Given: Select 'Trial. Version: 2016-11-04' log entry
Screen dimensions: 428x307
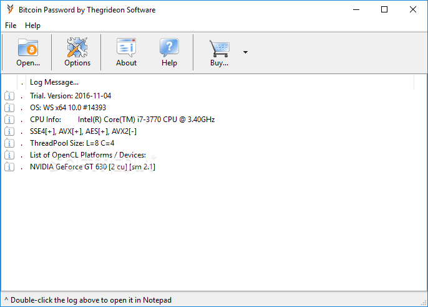Looking at the screenshot, I should pyautogui.click(x=71, y=96).
